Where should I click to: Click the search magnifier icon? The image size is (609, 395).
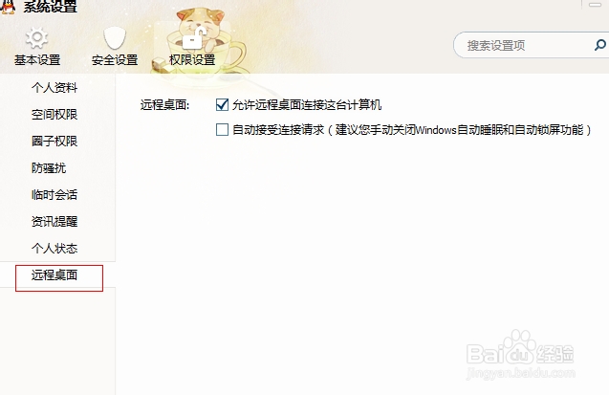coord(599,45)
